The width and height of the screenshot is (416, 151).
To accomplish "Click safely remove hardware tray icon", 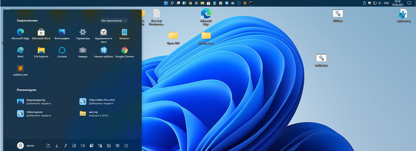I will (365, 3).
